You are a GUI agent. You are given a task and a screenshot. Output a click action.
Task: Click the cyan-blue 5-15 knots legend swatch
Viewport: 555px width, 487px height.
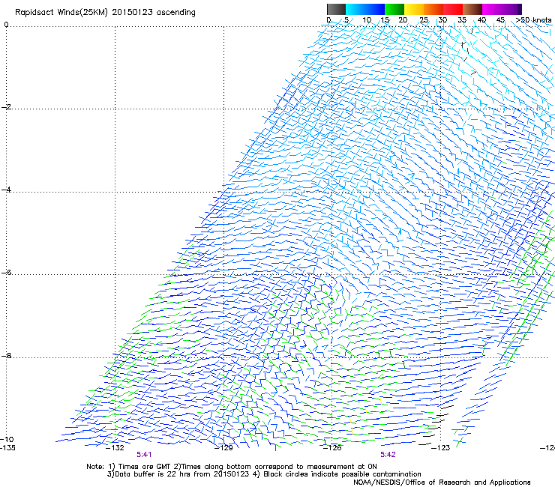point(365,9)
